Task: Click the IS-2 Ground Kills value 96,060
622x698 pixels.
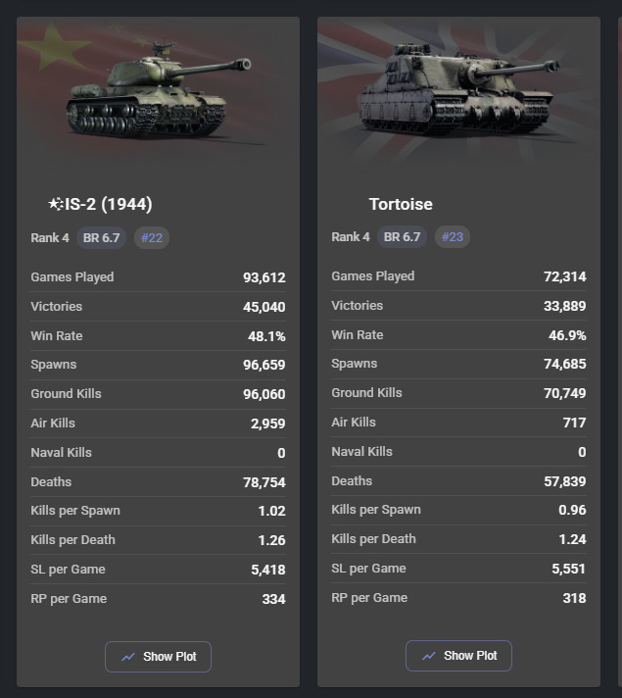Action: tap(263, 394)
